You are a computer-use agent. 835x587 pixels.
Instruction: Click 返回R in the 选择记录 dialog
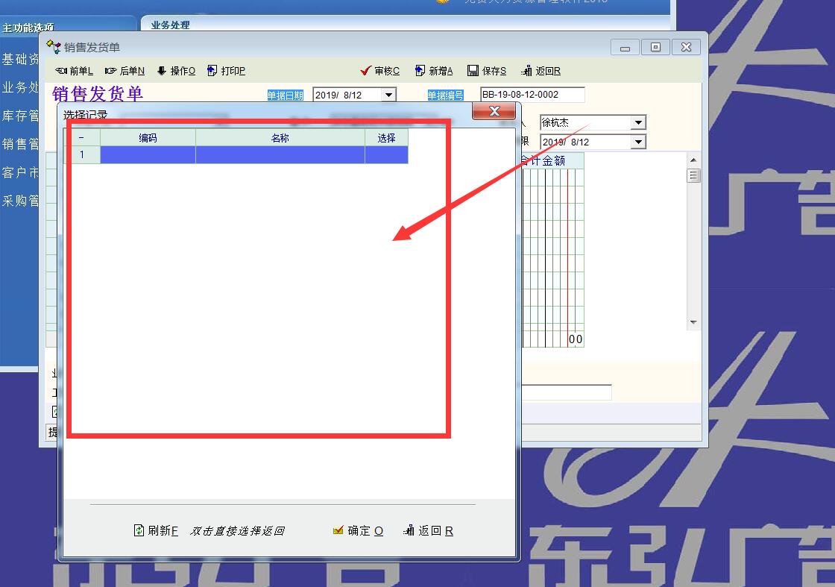coord(429,530)
